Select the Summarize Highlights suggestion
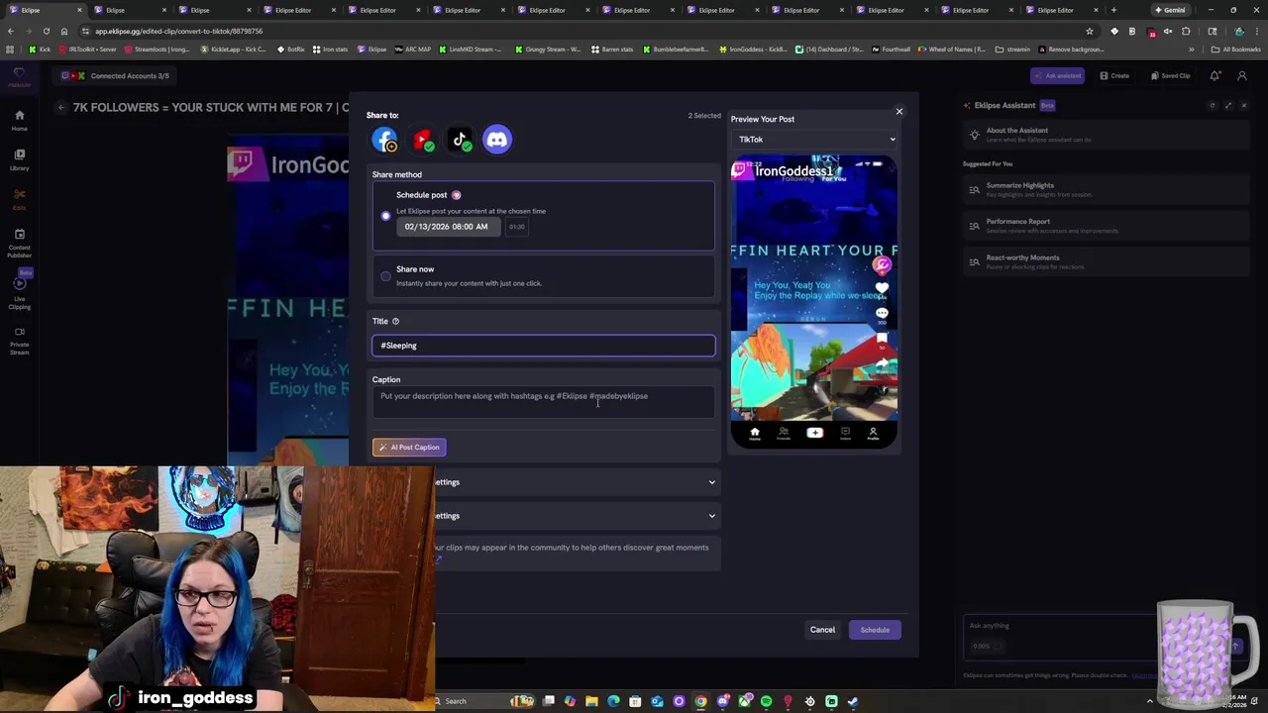 (x=1108, y=190)
